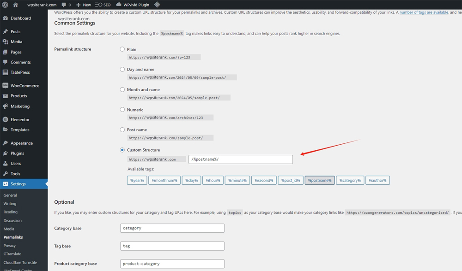
Task: Open Discussion settings submenu
Action: tap(12, 220)
